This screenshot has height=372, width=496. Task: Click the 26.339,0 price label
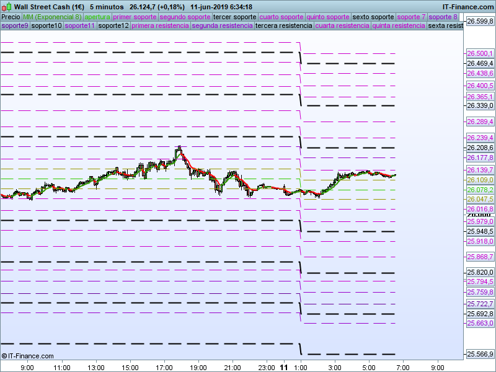click(480, 105)
